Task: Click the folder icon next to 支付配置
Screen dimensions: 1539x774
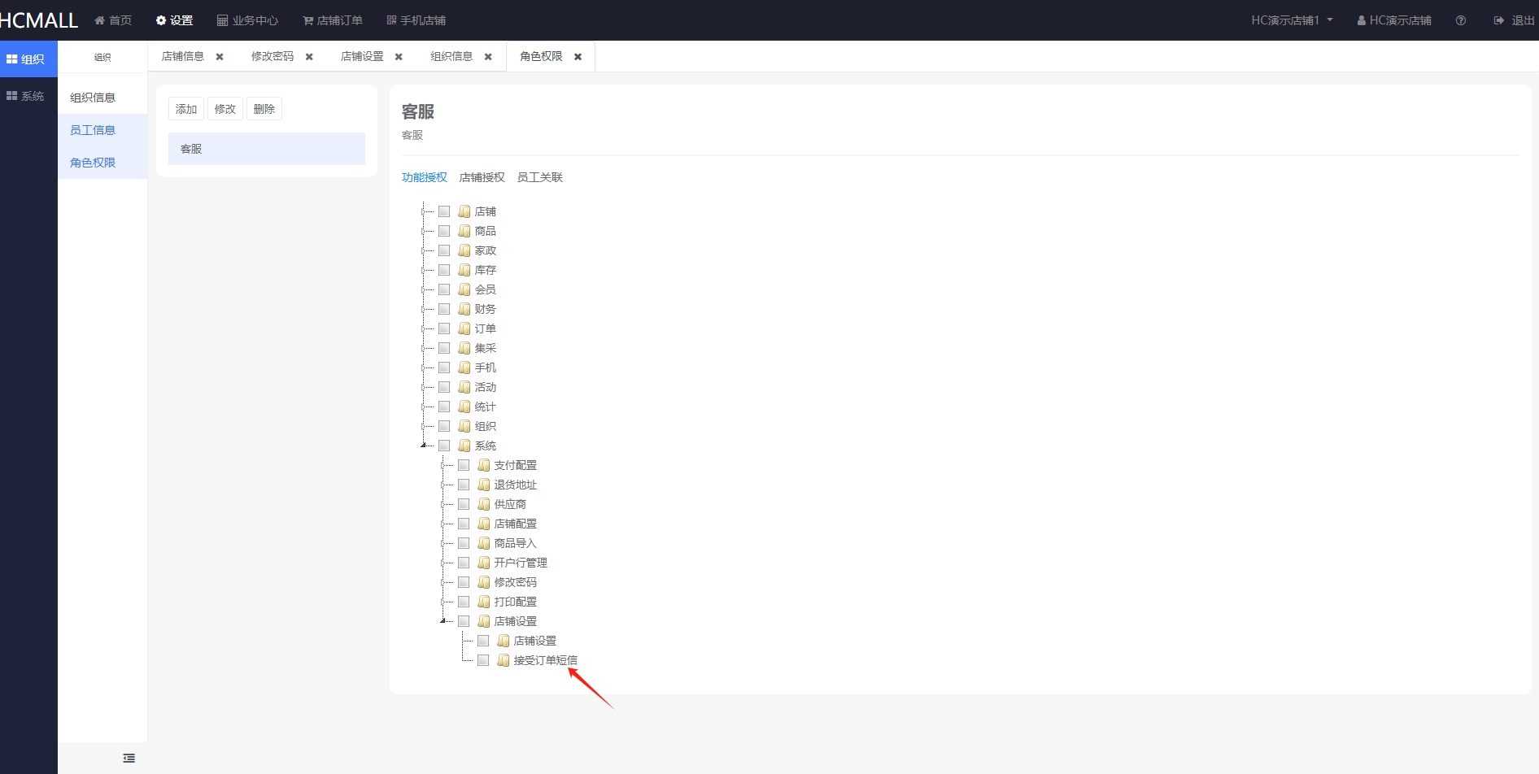Action: pos(484,465)
